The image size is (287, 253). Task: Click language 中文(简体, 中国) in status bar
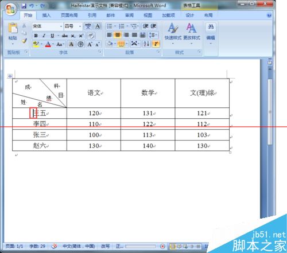pos(79,246)
